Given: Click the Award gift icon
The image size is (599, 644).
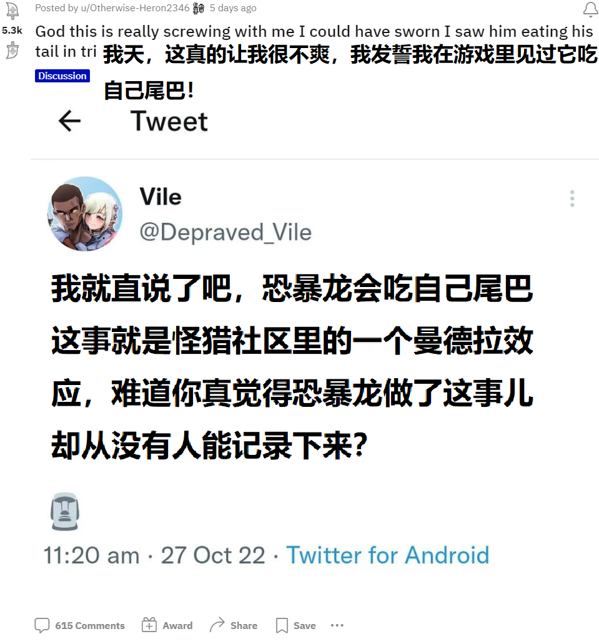Looking at the screenshot, I should [149, 625].
